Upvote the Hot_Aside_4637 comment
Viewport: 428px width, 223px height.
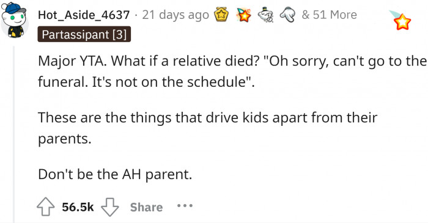pyautogui.click(x=45, y=207)
